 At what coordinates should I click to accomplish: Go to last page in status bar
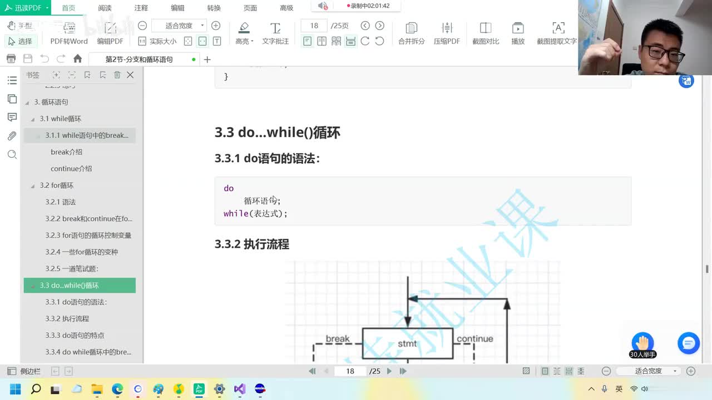pyautogui.click(x=404, y=371)
